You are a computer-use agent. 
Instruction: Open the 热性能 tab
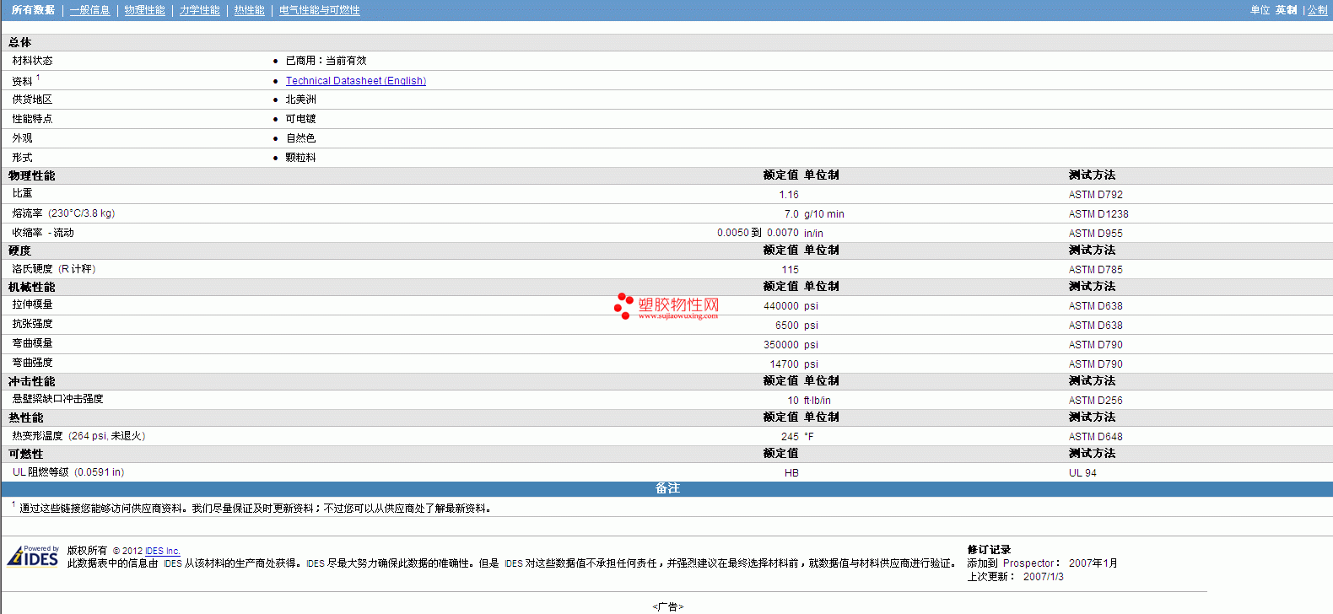[250, 10]
